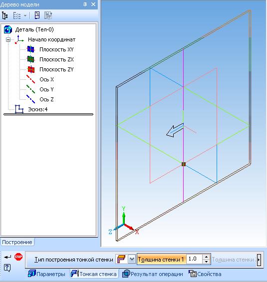This screenshot has height=282, width=267.
Task: Select Эскиз:4 in the model tree
Action: (38, 109)
